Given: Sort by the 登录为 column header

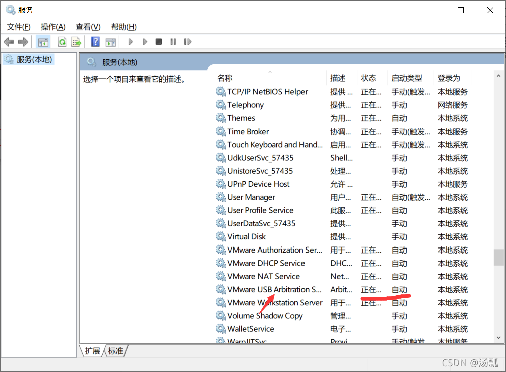Looking at the screenshot, I should 449,78.
